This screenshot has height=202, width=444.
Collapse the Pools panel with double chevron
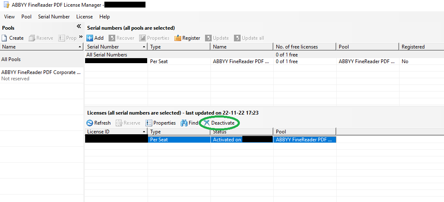[79, 26]
